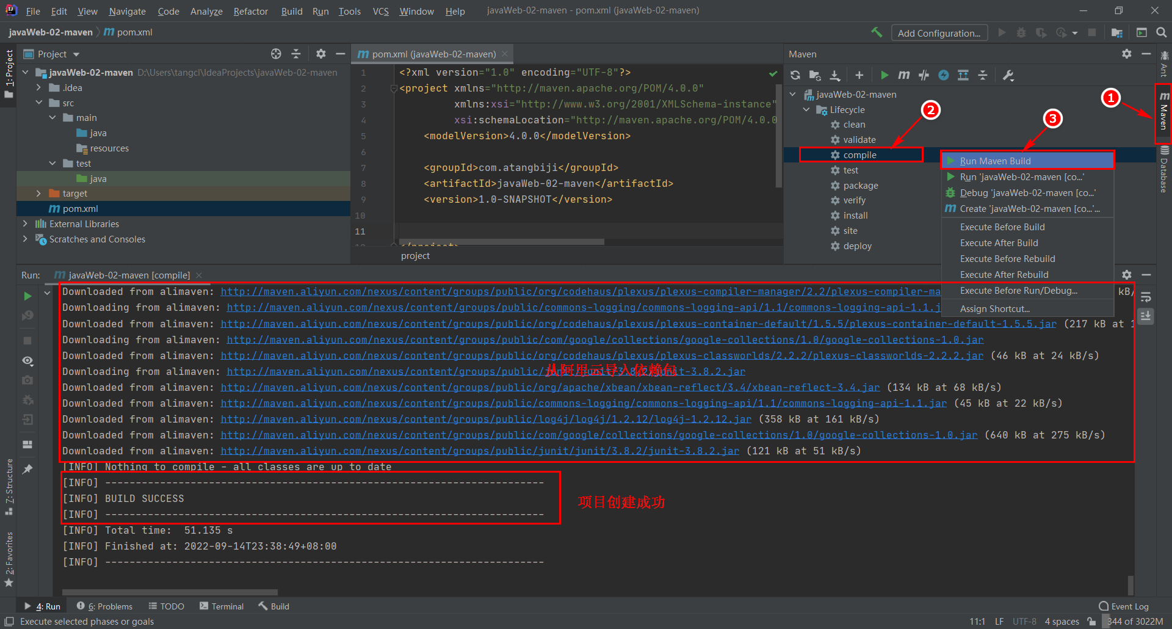Toggle Soft-Wrap in Run console

[1146, 297]
